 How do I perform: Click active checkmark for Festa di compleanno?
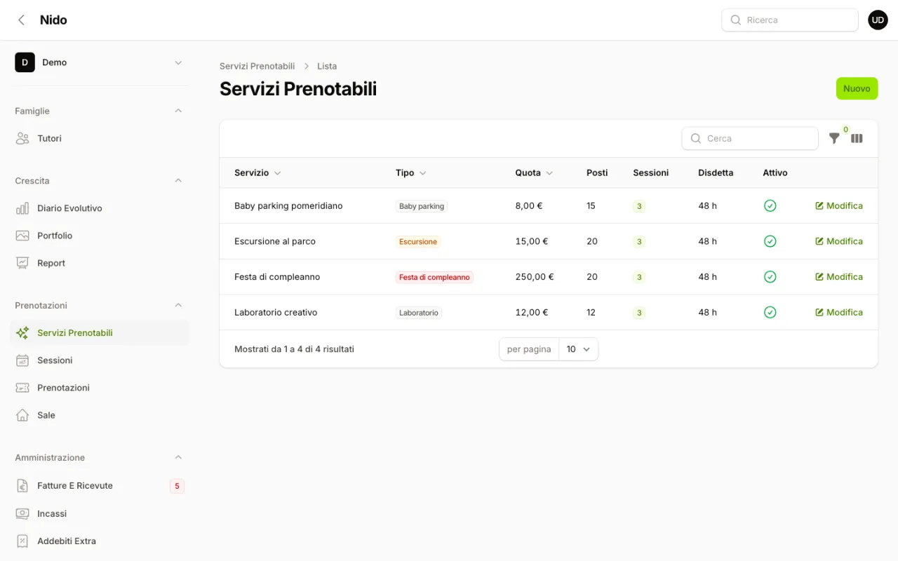[x=770, y=277]
